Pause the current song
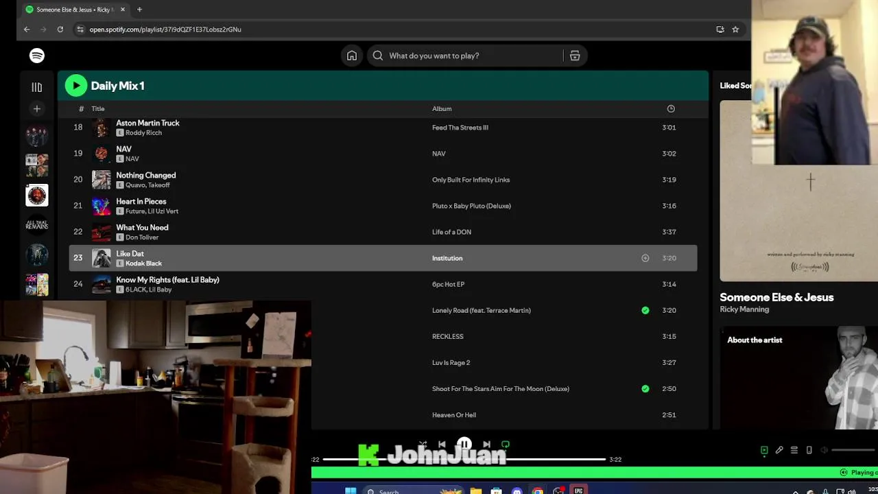The height and width of the screenshot is (494, 878). pos(464,444)
